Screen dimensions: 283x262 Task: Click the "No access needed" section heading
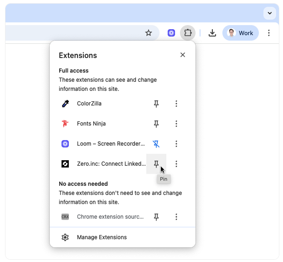[83, 184]
